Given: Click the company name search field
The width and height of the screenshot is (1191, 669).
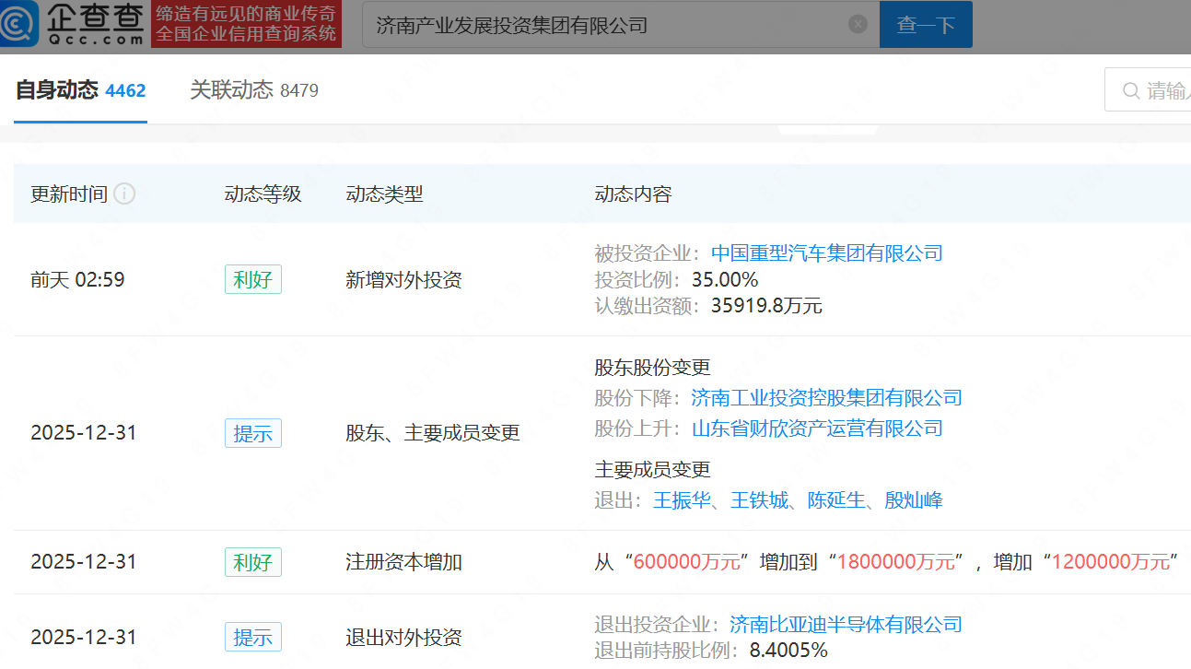Looking at the screenshot, I should coord(608,25).
